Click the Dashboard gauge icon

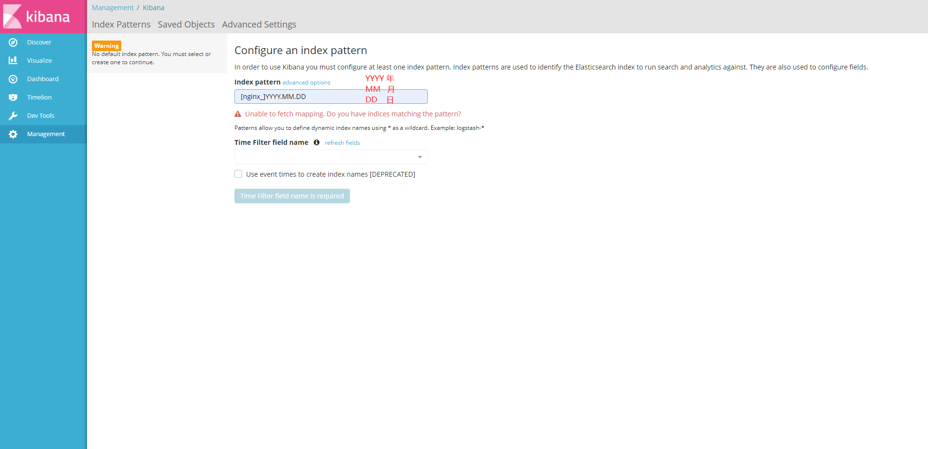(13, 79)
